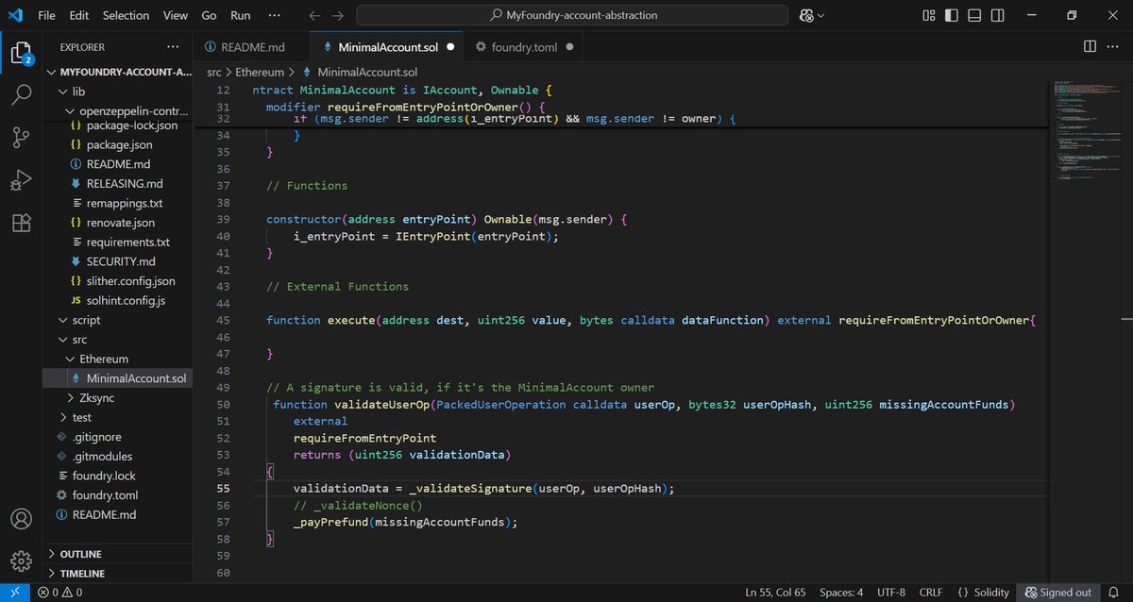Click the Ethereum breadcrumb segment
Viewport: 1133px width, 602px height.
[259, 72]
